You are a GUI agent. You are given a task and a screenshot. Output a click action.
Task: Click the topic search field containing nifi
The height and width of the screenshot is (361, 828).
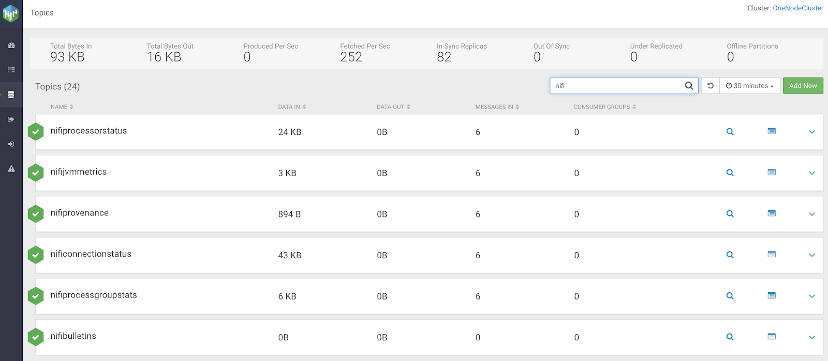pyautogui.click(x=616, y=86)
